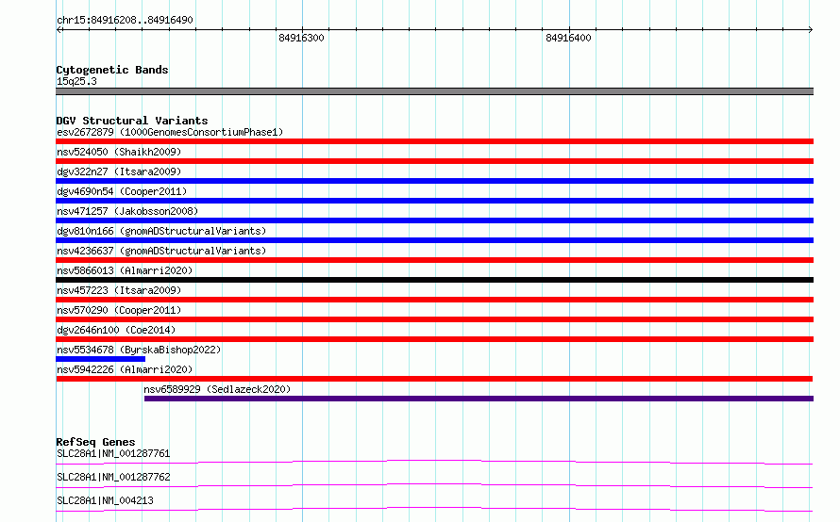
Task: Click the short blue bar for nsv5534678
Action: (x=101, y=359)
